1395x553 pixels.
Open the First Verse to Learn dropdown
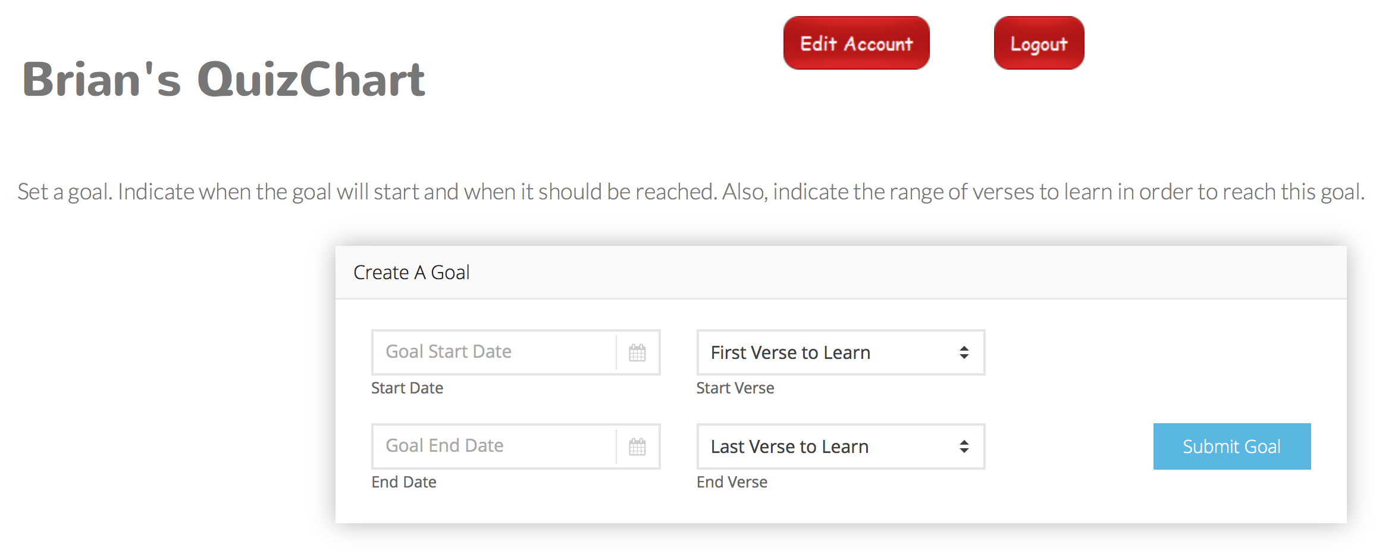(840, 352)
